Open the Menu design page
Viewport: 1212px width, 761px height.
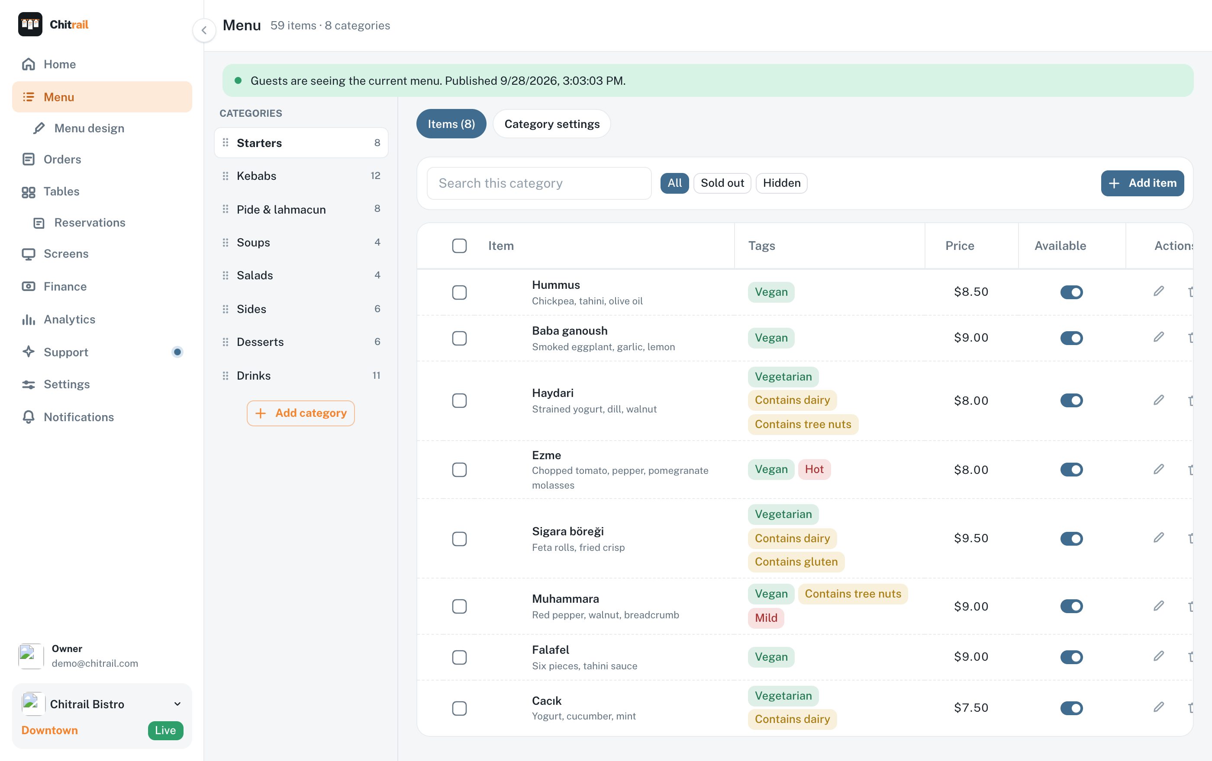tap(102, 128)
